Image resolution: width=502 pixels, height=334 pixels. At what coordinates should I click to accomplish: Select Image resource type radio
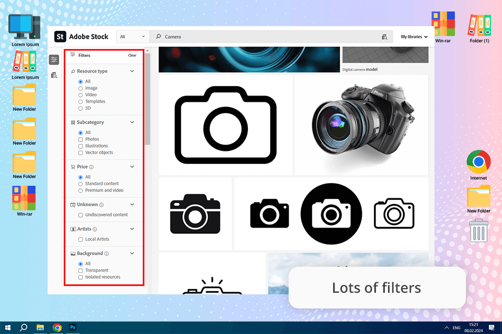81,89
